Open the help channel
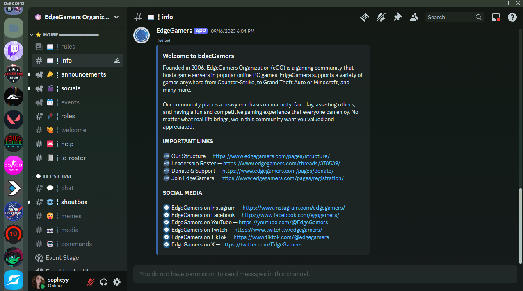 (x=78, y=144)
